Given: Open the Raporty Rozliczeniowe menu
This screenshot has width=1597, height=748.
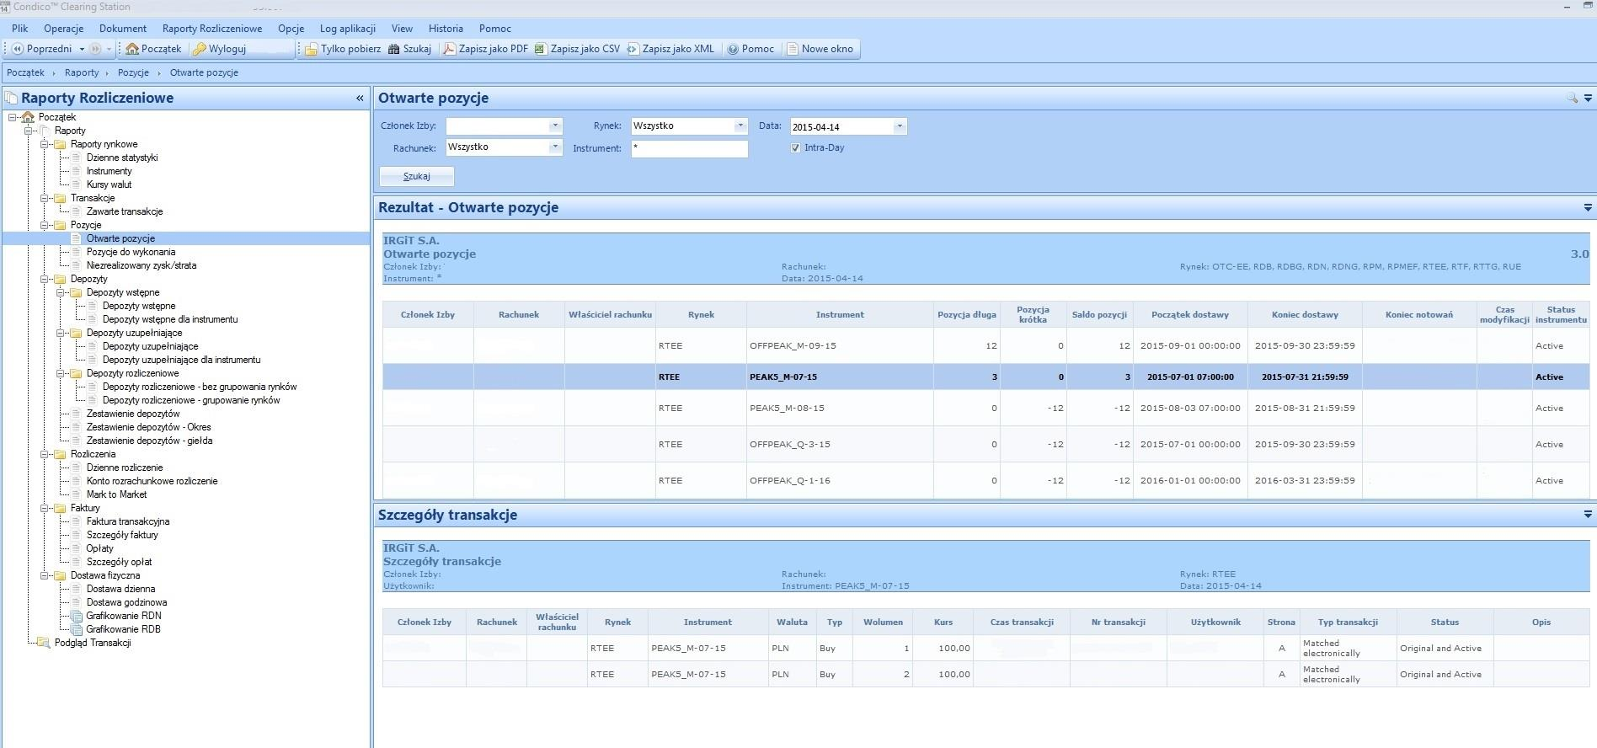Looking at the screenshot, I should pyautogui.click(x=212, y=28).
